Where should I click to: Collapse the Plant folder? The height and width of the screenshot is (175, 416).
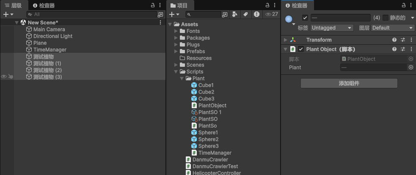182,79
